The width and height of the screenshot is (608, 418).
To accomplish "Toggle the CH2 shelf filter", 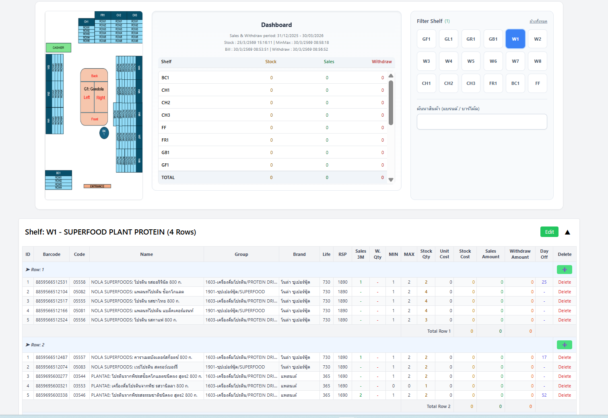I will [448, 83].
